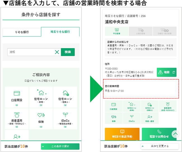Select the partially visible person-arrow card

(x=17, y=135)
